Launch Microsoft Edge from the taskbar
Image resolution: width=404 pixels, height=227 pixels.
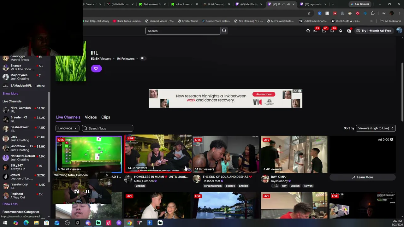(x=26, y=223)
